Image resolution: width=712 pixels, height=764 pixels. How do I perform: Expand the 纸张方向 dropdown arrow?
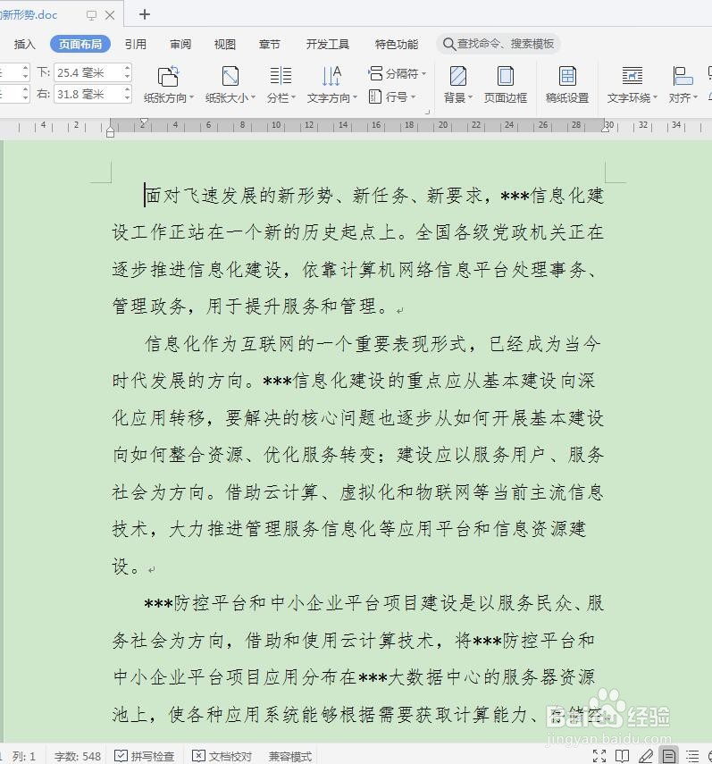191,97
